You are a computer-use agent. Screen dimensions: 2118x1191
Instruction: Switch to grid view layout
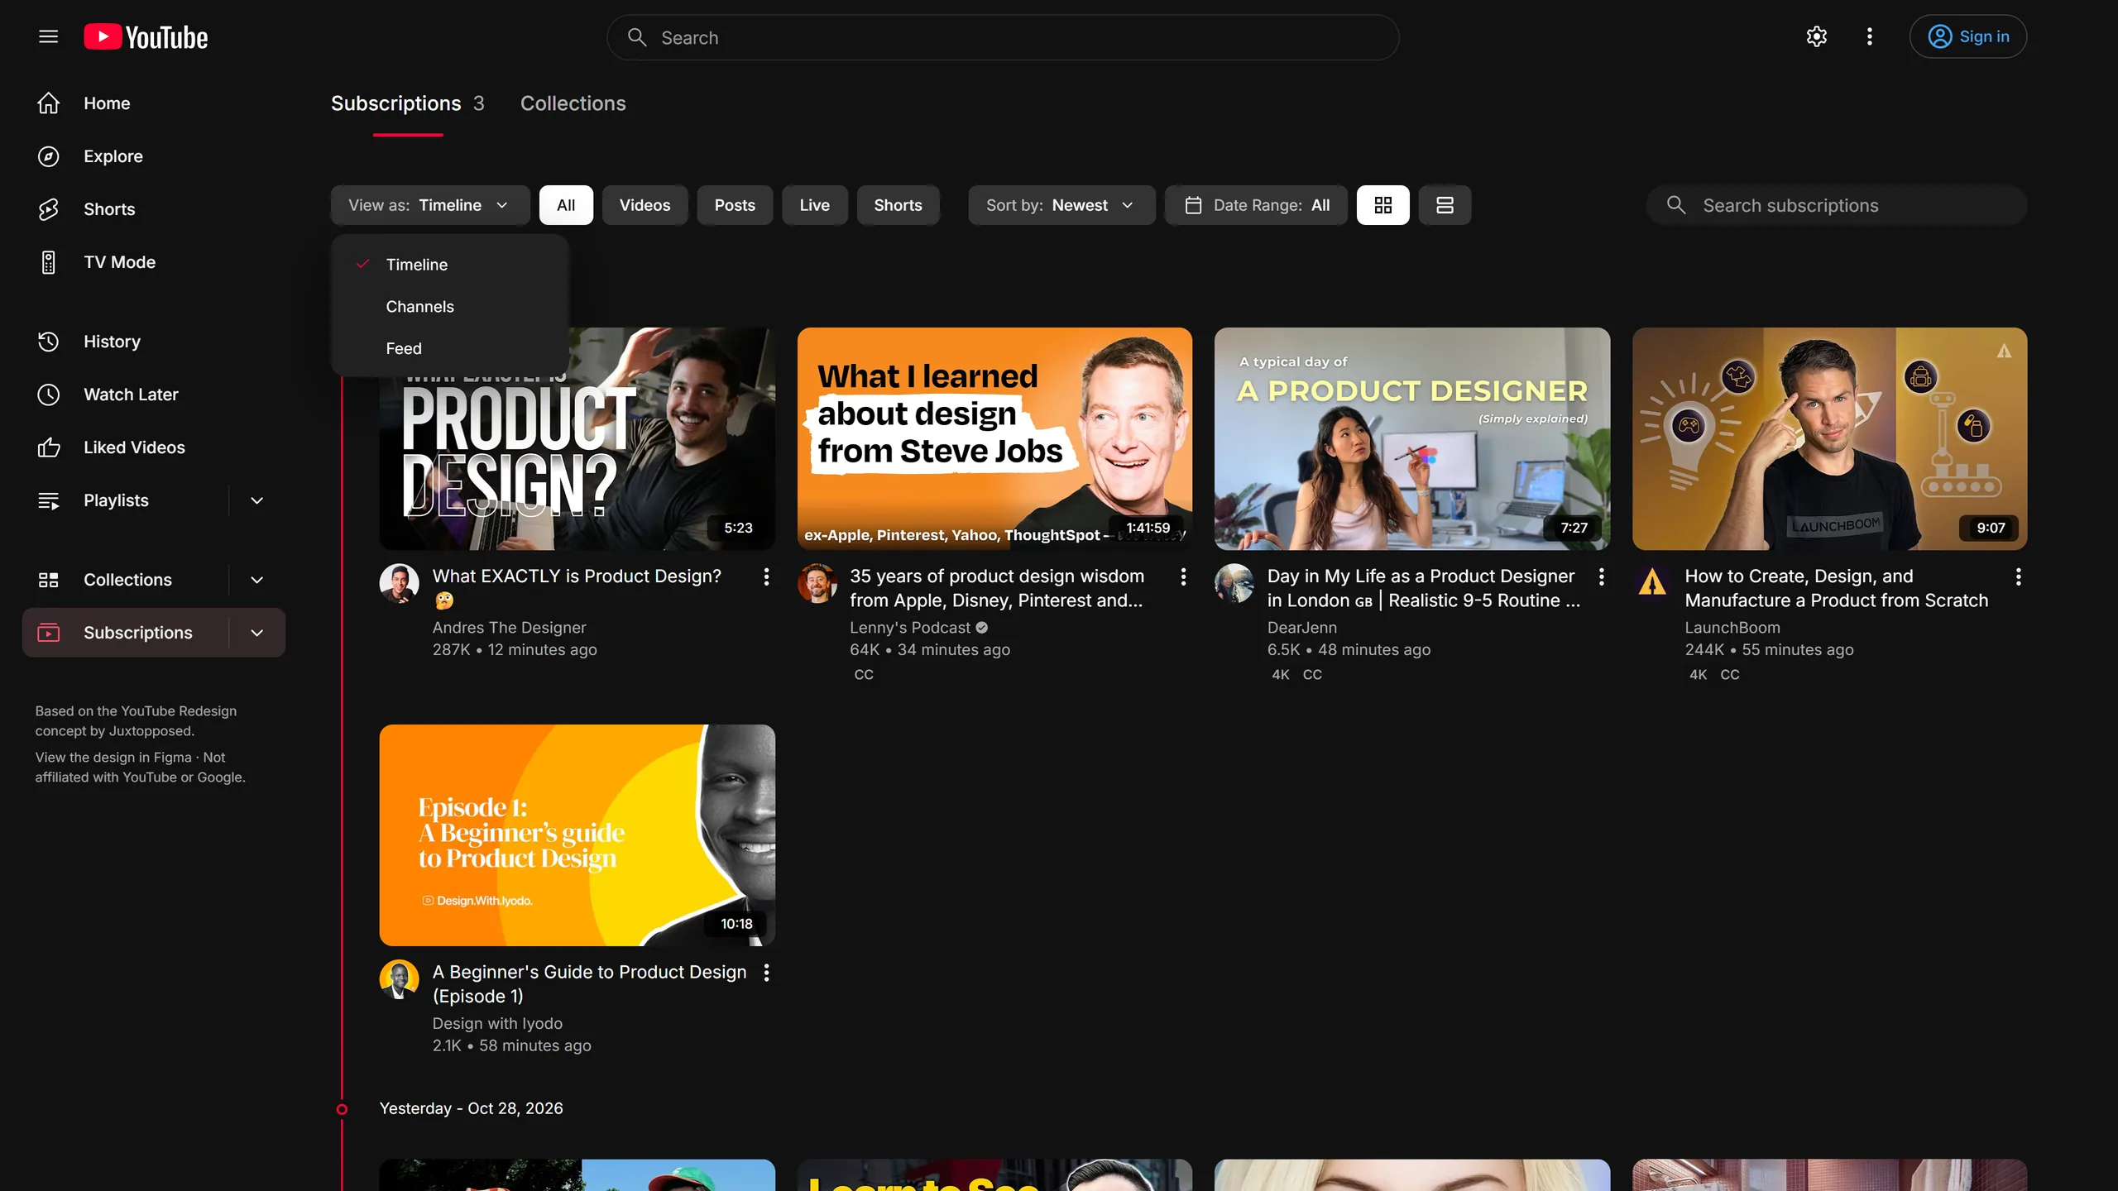click(1382, 205)
